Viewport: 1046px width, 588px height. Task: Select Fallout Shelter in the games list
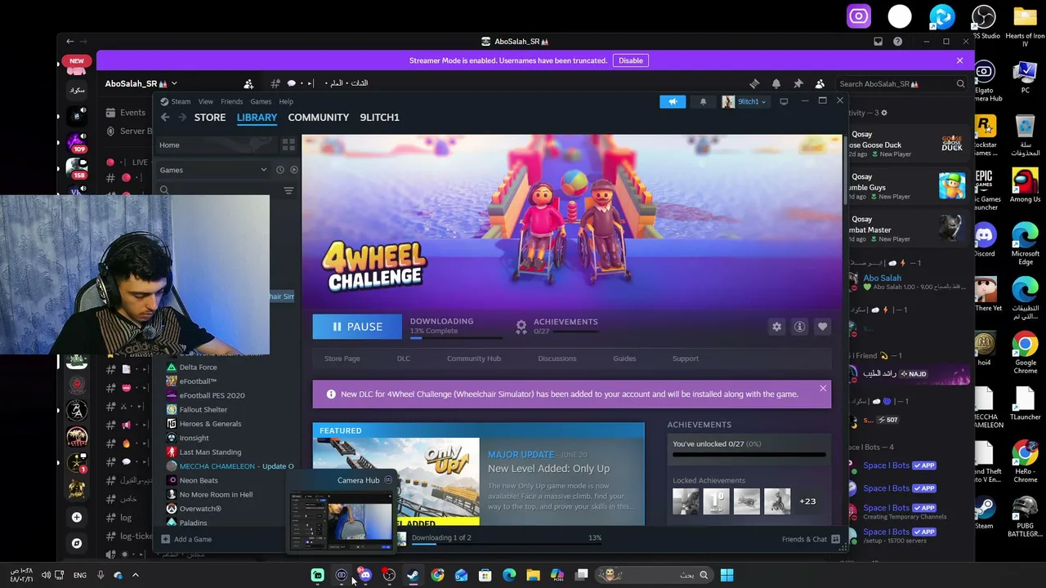coord(203,410)
